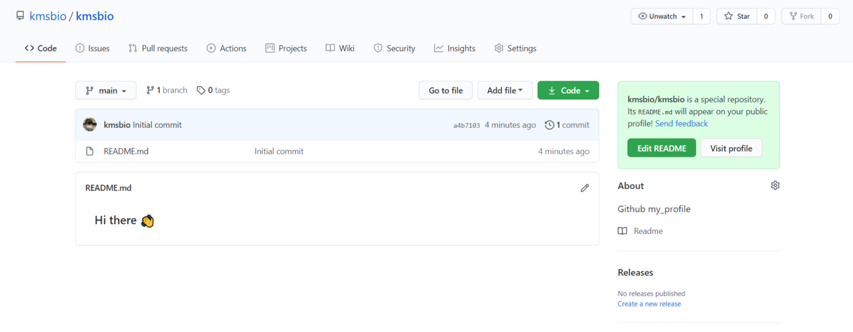Click the fork count 0

coord(830,16)
